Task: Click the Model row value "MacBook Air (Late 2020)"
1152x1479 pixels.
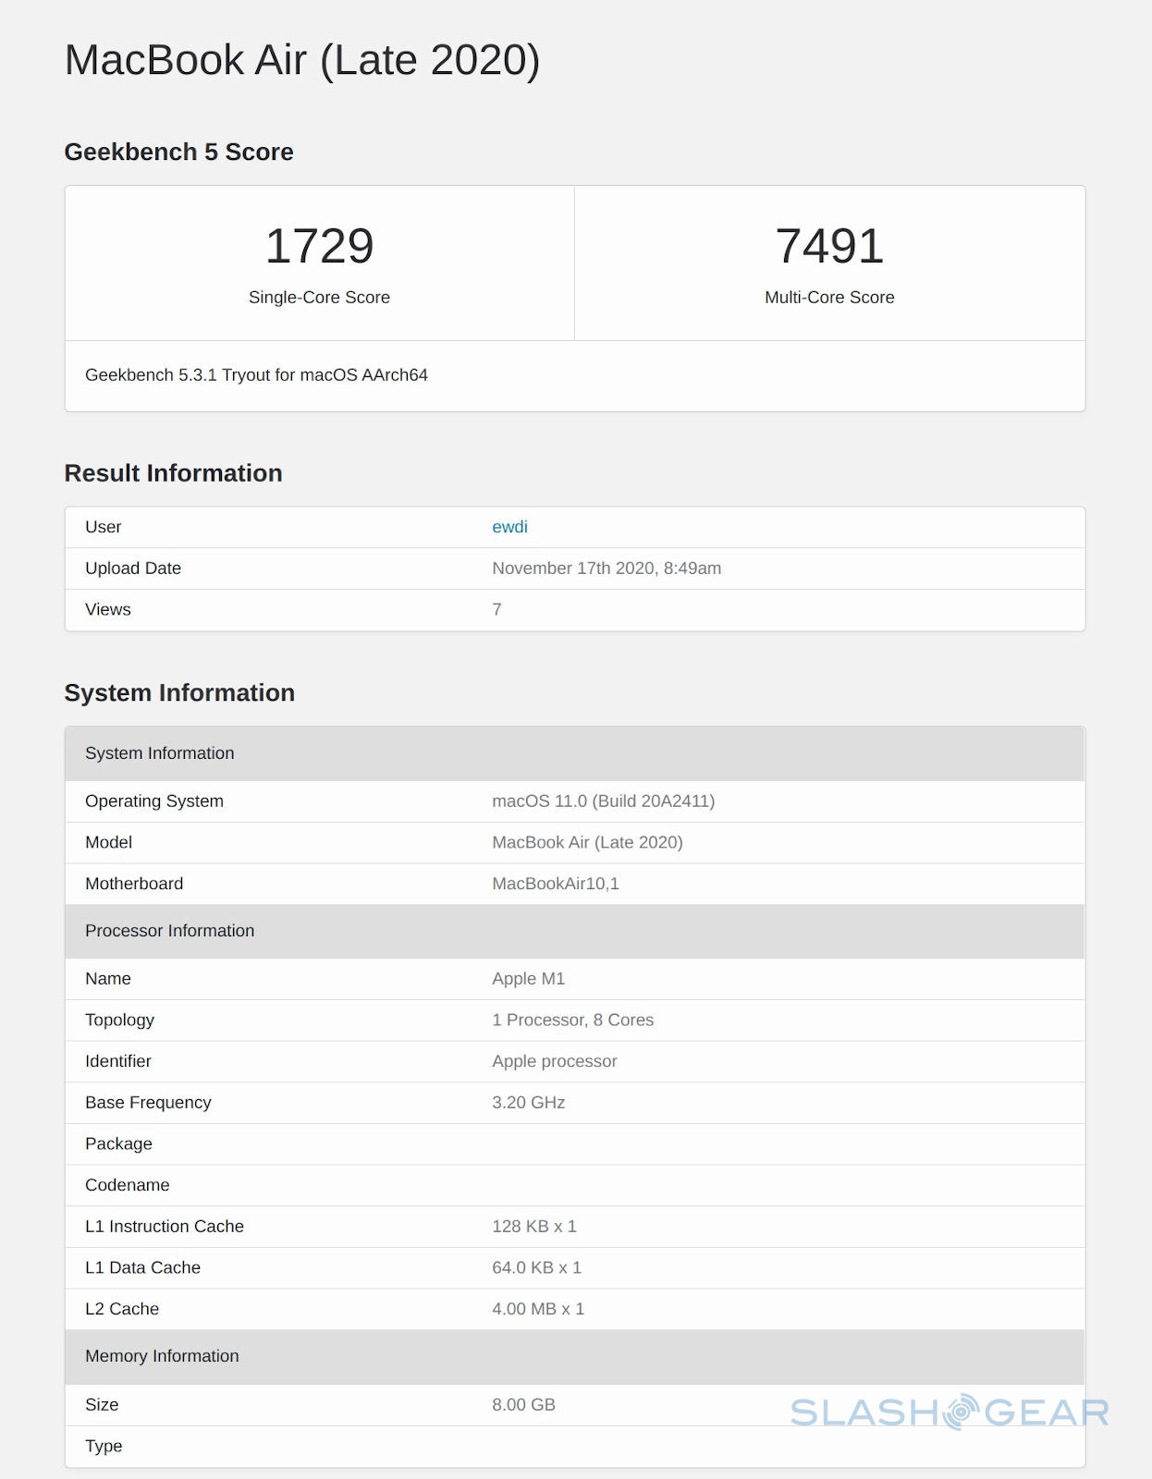Action: pos(587,843)
